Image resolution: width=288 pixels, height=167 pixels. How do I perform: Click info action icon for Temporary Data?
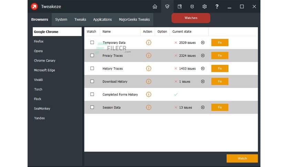148,42
